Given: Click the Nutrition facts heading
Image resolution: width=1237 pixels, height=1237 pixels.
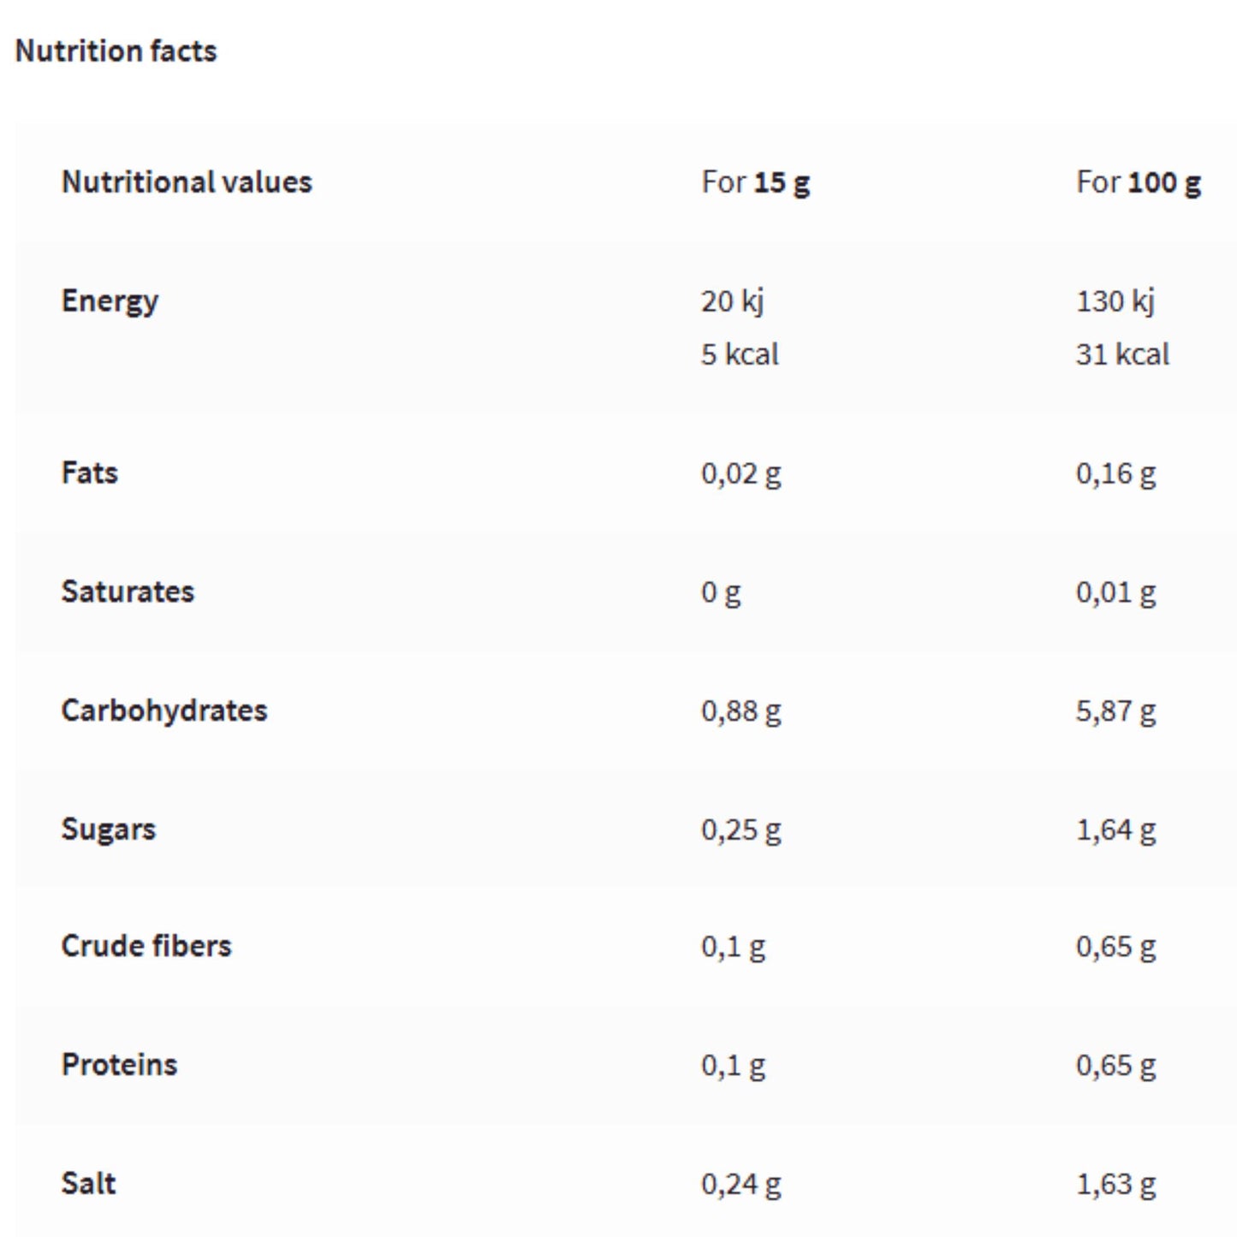Looking at the screenshot, I should [x=116, y=51].
